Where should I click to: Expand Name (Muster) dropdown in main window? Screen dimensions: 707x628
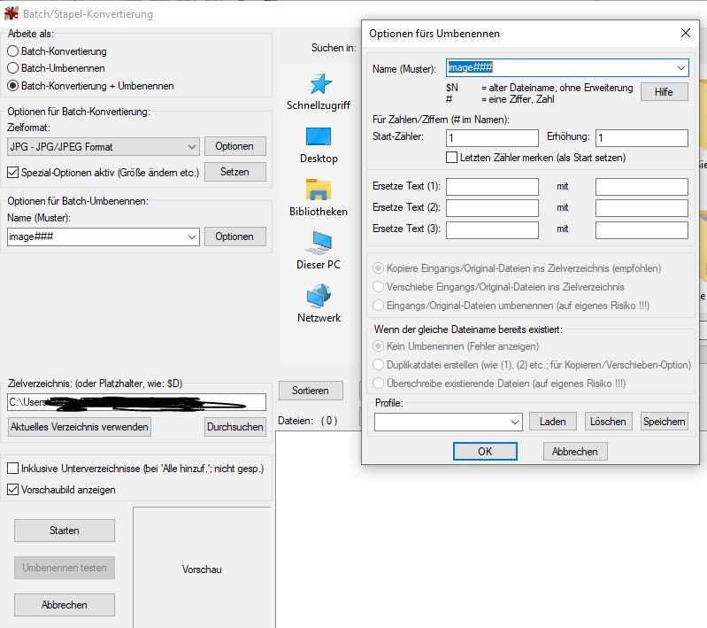pyautogui.click(x=192, y=236)
